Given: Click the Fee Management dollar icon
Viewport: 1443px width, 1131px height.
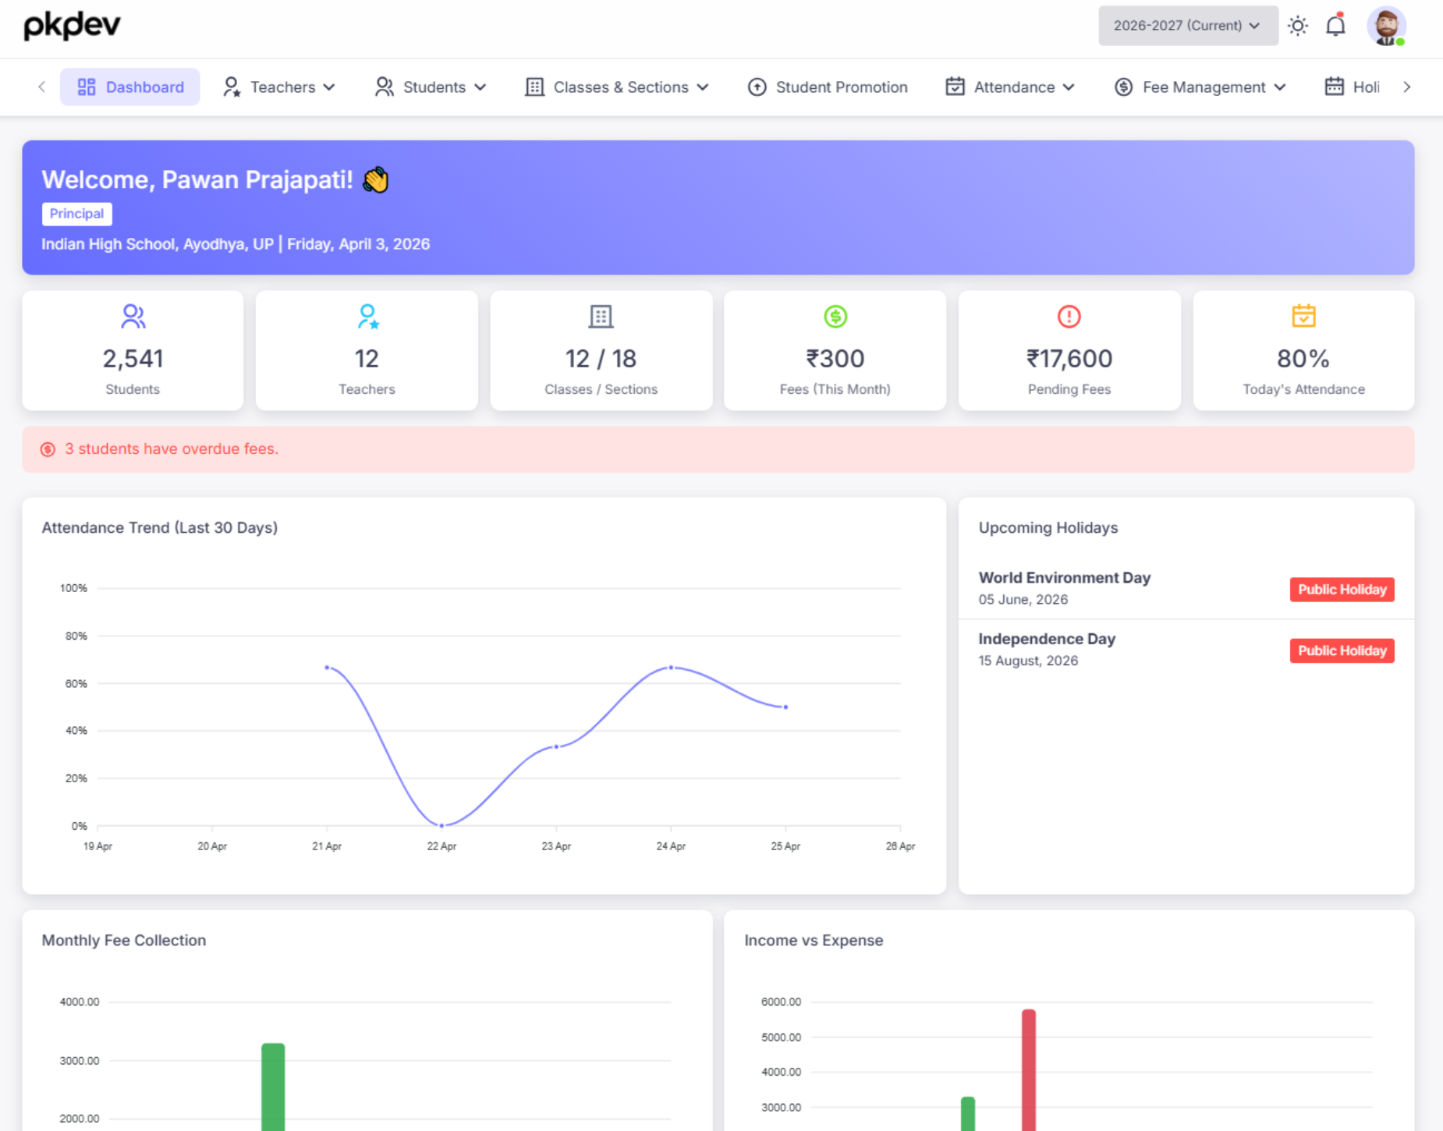Looking at the screenshot, I should coord(1123,87).
